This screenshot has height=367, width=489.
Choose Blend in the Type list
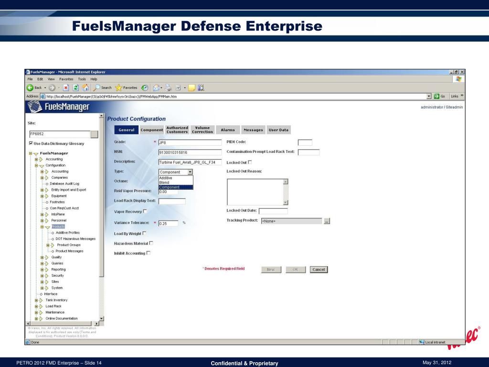(176, 183)
